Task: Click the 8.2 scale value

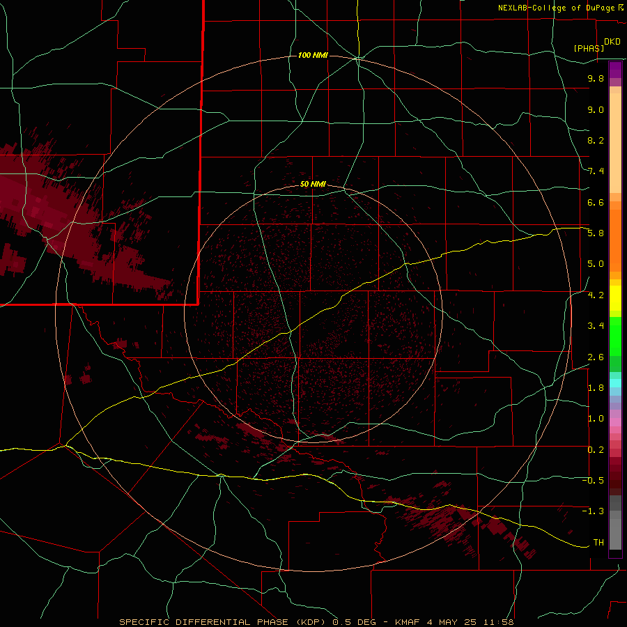Action: (596, 140)
